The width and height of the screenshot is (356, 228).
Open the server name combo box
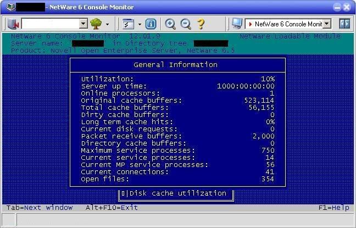[x=84, y=24]
